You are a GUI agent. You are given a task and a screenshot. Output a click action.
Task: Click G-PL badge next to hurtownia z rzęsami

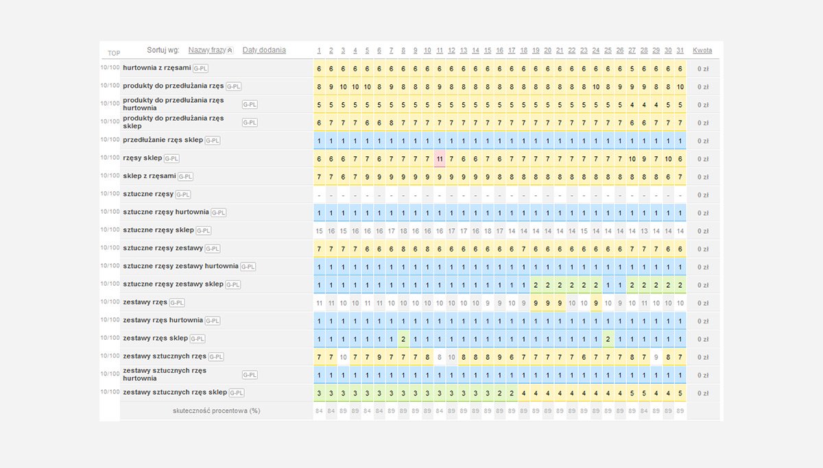pos(200,69)
